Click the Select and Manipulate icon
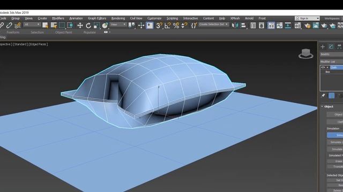 (141, 26)
